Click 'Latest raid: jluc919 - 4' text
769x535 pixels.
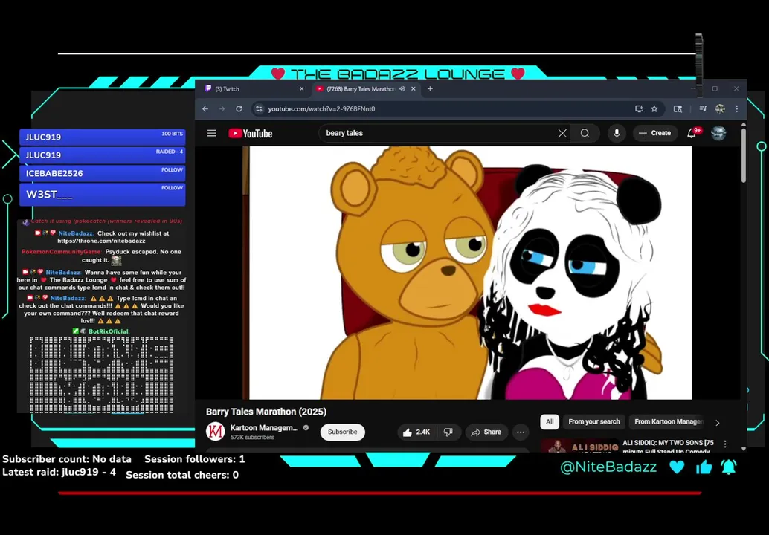(59, 473)
